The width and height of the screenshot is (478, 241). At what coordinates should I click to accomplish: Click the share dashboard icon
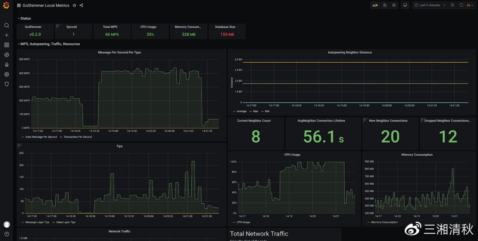[81, 6]
